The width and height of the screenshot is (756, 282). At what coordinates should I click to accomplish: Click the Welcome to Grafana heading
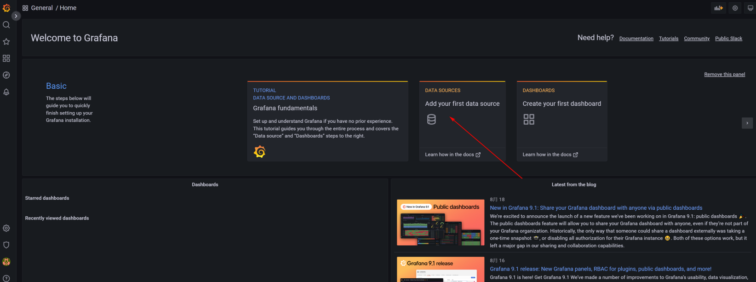(x=74, y=38)
